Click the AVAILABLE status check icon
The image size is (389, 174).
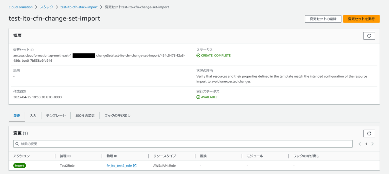(198, 97)
